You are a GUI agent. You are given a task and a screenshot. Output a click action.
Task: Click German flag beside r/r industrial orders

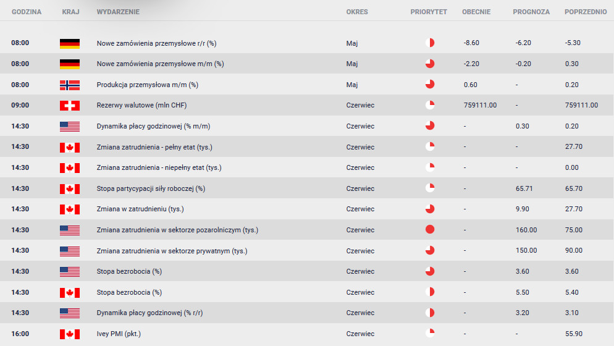pyautogui.click(x=70, y=43)
